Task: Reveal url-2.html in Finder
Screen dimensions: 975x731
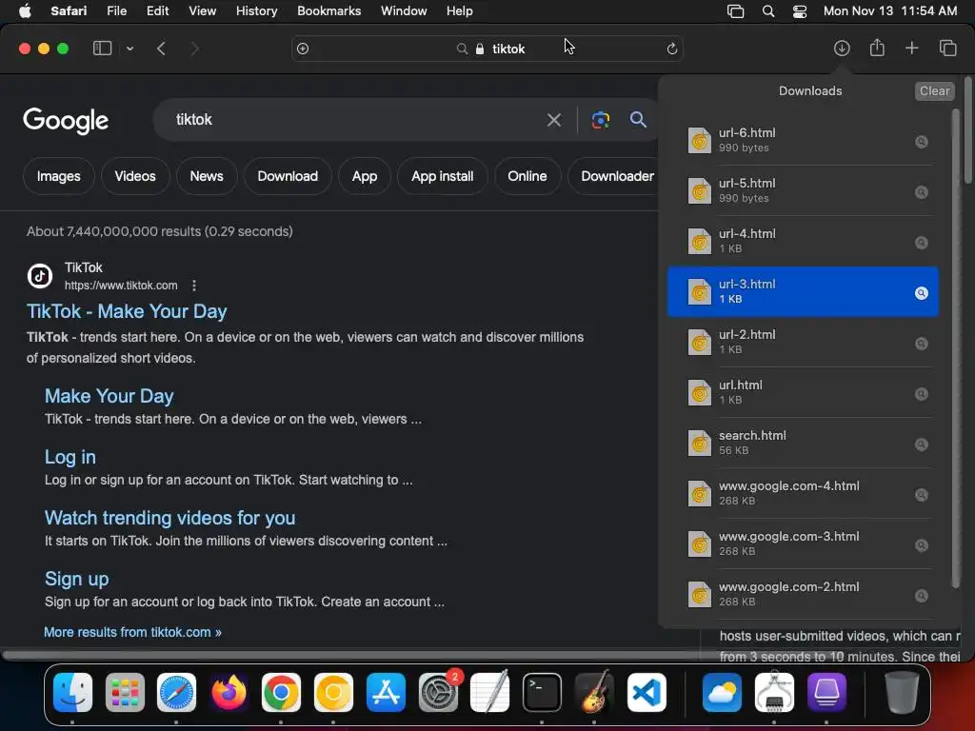Action: [x=922, y=343]
